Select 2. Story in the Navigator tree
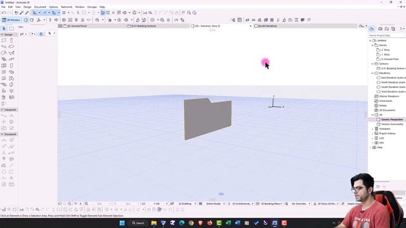The height and width of the screenshot is (228, 406). coord(385,50)
